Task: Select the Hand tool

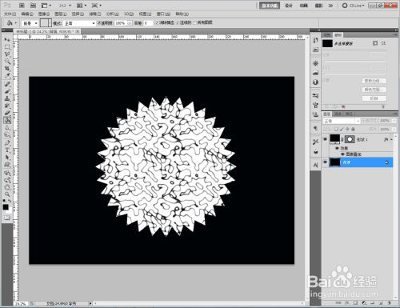Action: pyautogui.click(x=7, y=187)
